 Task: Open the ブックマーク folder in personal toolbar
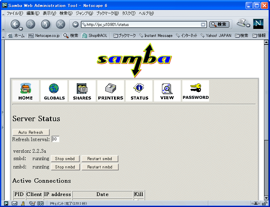[124, 36]
